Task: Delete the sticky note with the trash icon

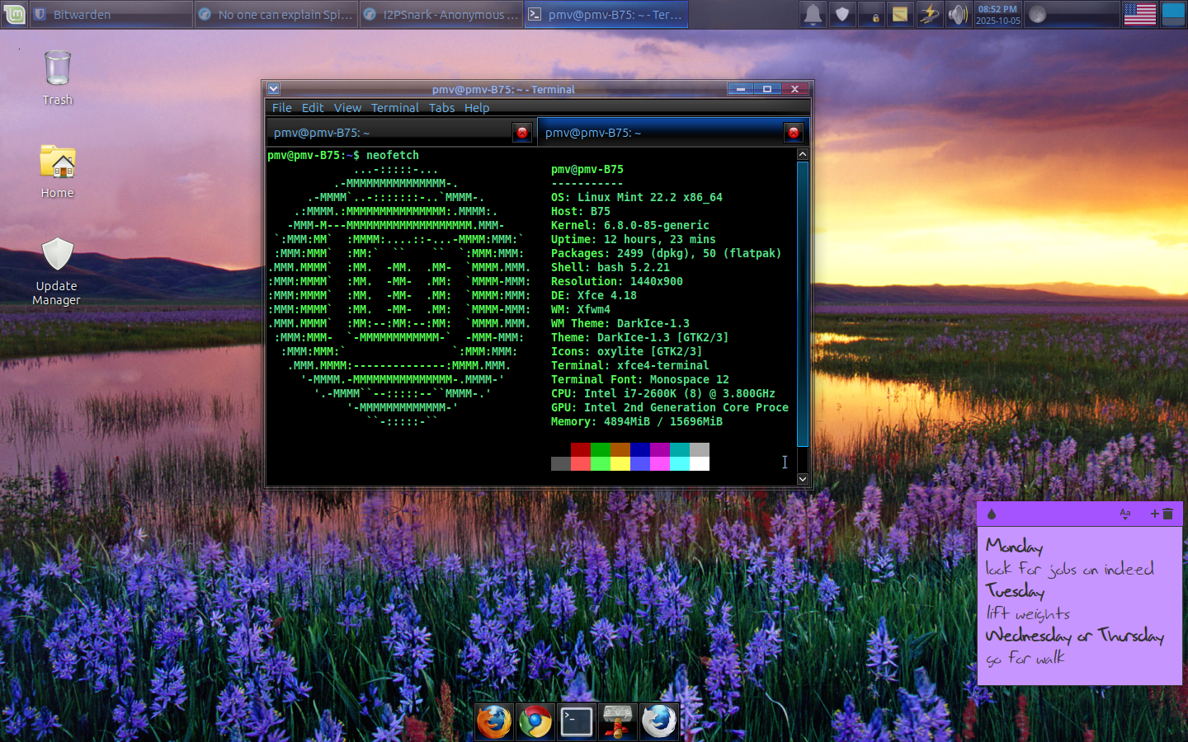Action: (1168, 514)
